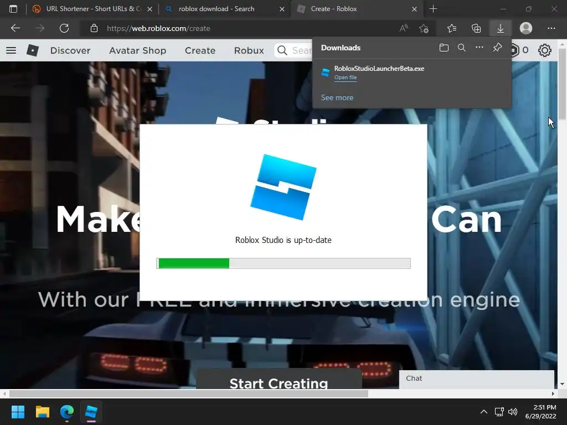This screenshot has width=567, height=425.
Task: Open file RobloxStudioLauncherBeta.exe link
Action: click(346, 77)
